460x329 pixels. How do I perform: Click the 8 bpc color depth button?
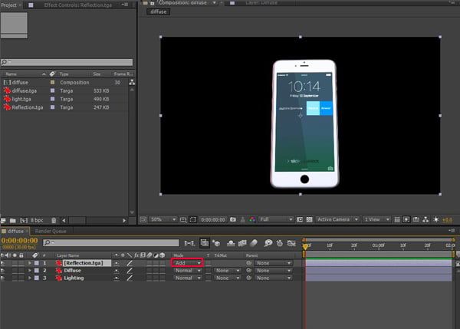37,220
